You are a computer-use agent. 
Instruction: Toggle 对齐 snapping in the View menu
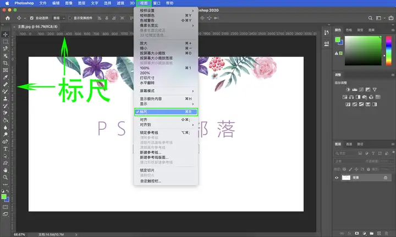tap(166, 120)
